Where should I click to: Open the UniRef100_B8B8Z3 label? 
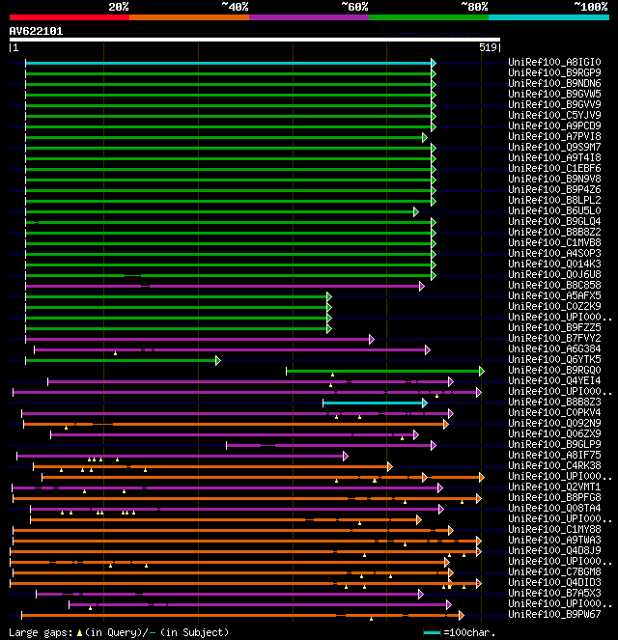pyautogui.click(x=554, y=402)
